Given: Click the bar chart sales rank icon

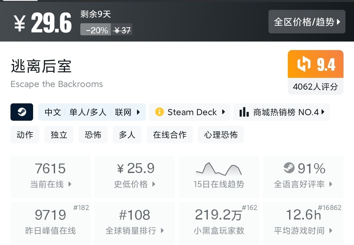Looking at the screenshot, I should tap(244, 112).
